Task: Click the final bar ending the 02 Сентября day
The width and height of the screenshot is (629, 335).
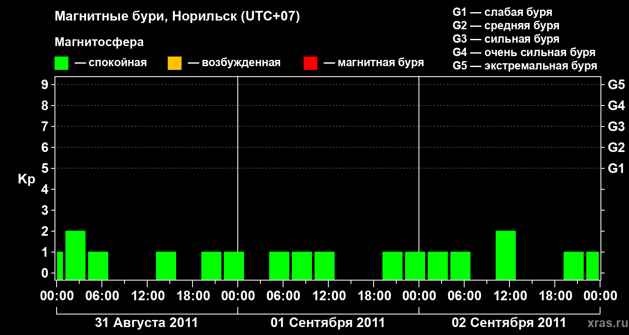Action: pyautogui.click(x=593, y=265)
